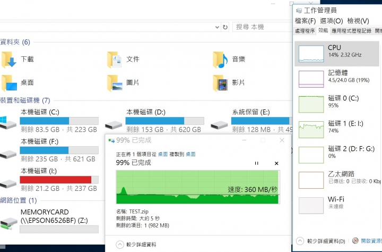Collapse the 網路位置 (1) group header
The height and width of the screenshot is (252, 382).
click(18, 200)
